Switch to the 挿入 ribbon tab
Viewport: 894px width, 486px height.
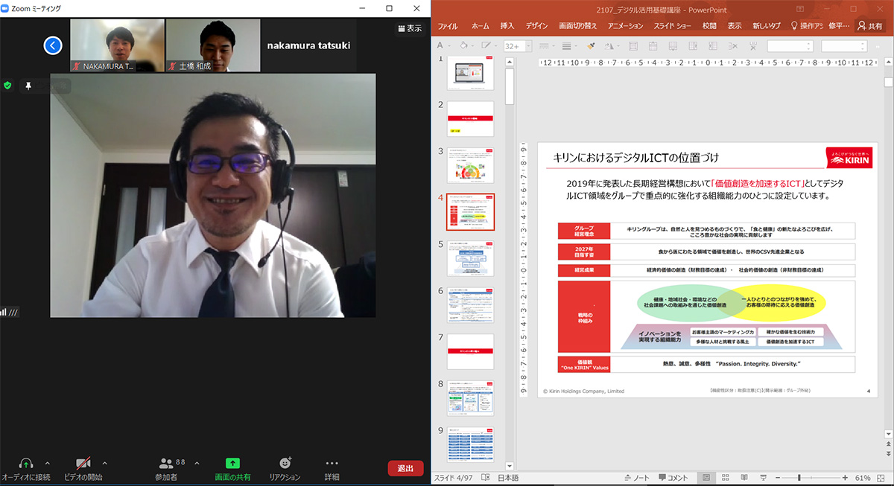click(x=507, y=25)
